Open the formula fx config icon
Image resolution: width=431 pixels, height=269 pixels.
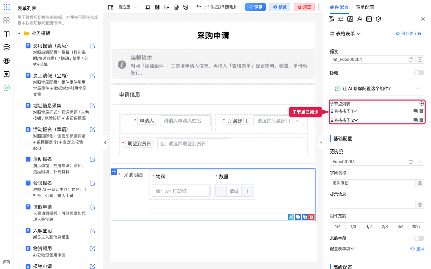pyautogui.click(x=350, y=19)
